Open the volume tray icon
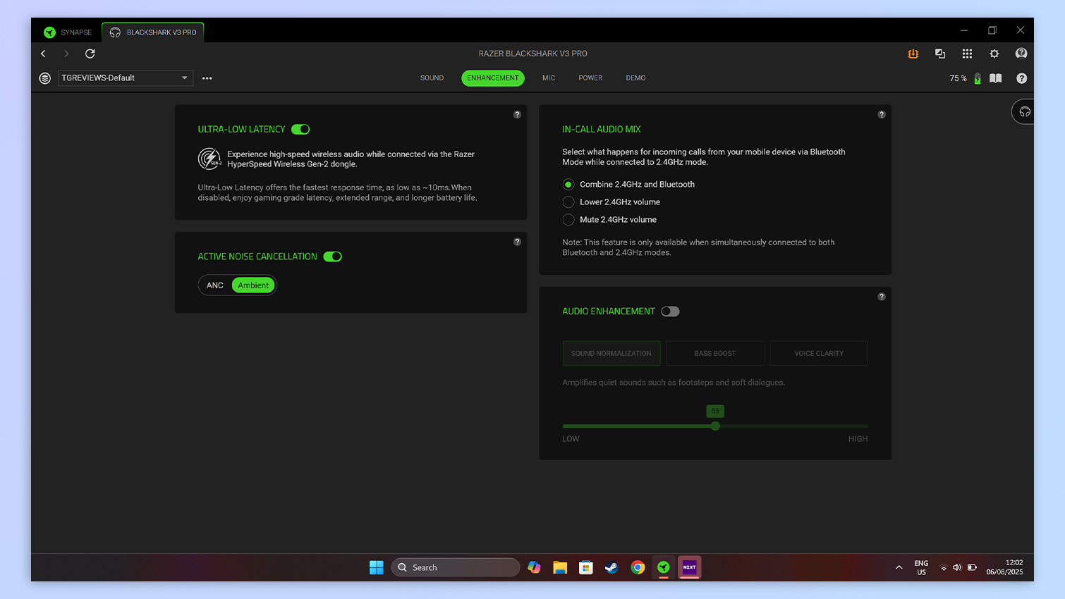 click(957, 567)
